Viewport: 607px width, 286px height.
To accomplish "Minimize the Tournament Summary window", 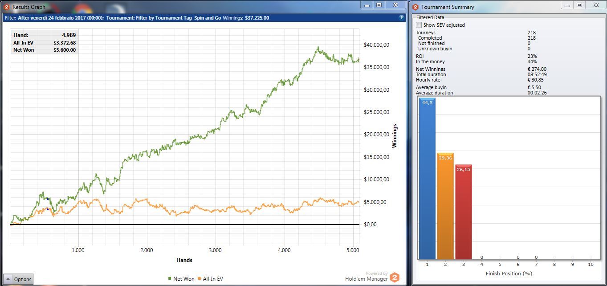I will [x=567, y=5].
